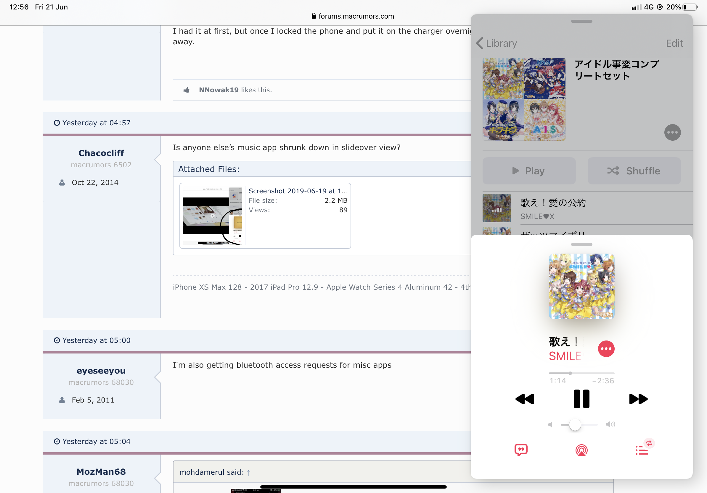Viewport: 707px width, 493px height.
Task: Tap the battery indicator in status bar
Action: click(x=690, y=7)
